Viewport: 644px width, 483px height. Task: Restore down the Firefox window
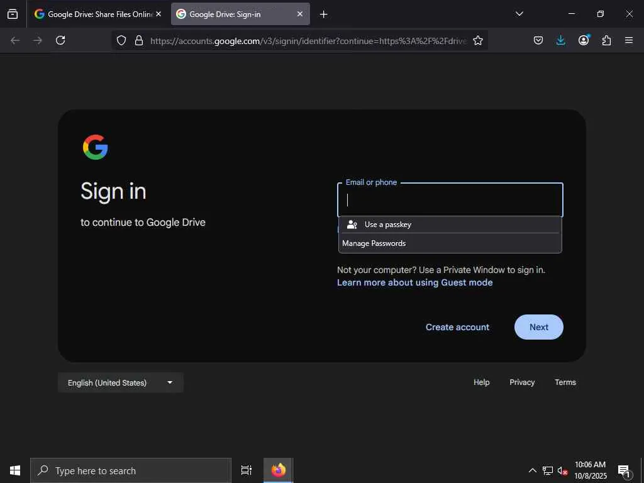pos(600,14)
